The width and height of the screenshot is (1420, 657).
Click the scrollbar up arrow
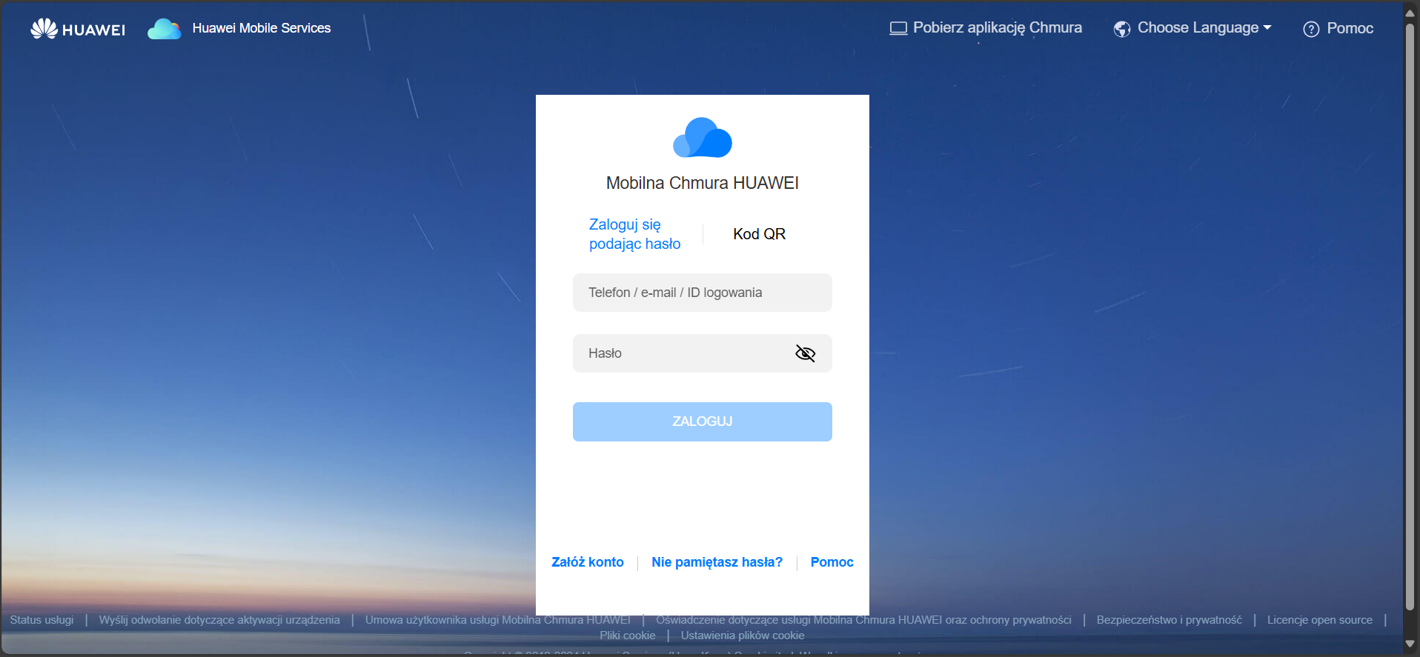1410,13
